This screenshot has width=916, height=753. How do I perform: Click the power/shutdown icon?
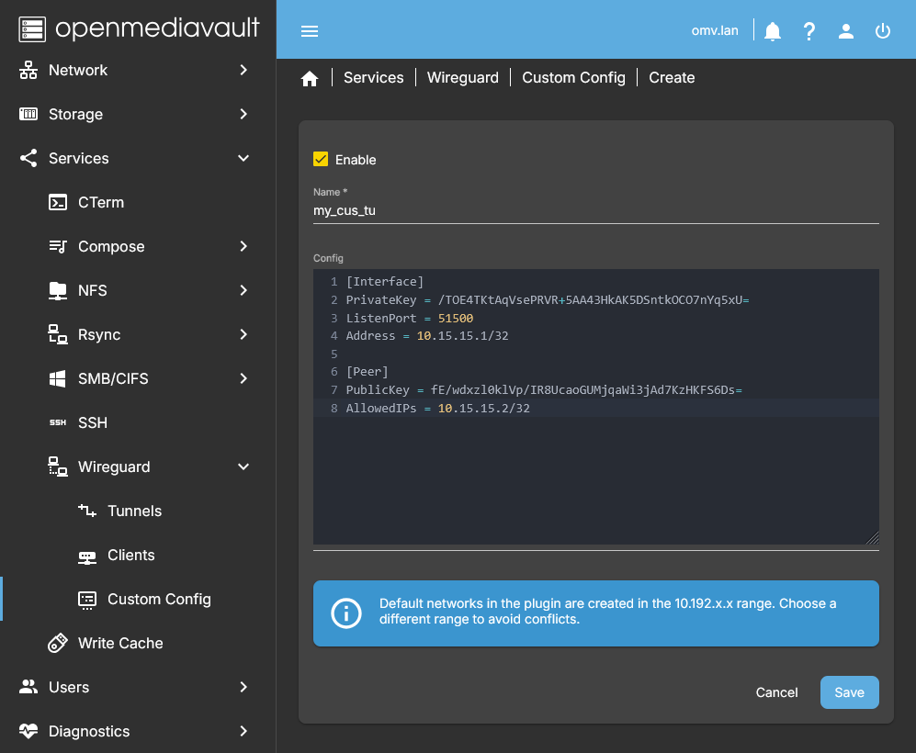point(882,30)
